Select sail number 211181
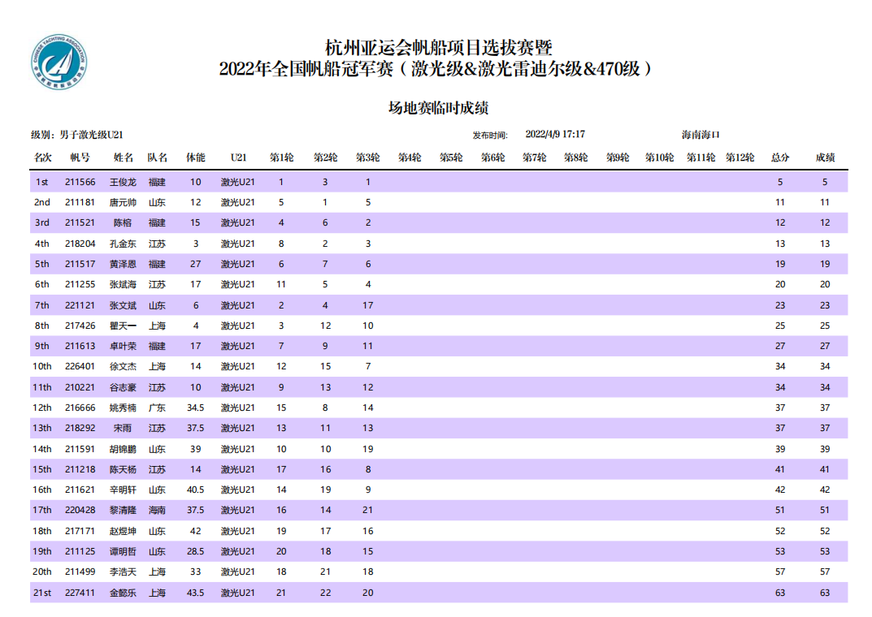872x617 pixels. coord(80,203)
